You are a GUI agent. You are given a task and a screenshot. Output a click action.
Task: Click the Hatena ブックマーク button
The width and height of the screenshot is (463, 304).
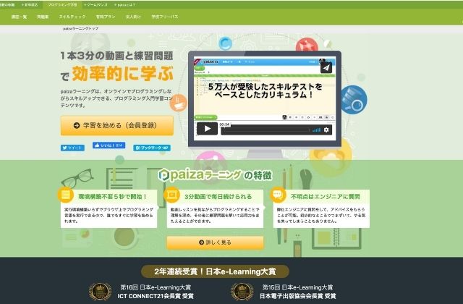click(x=152, y=148)
